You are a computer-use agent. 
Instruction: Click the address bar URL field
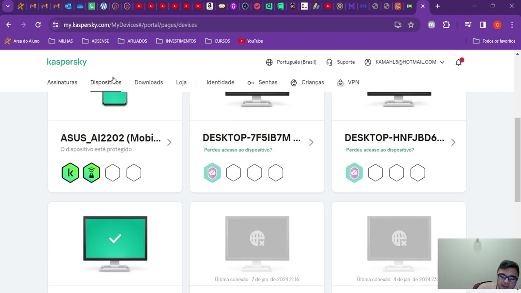click(x=228, y=25)
